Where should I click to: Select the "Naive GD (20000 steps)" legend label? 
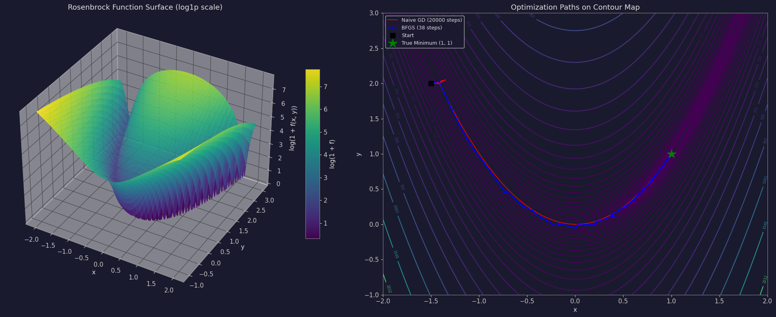pos(432,20)
